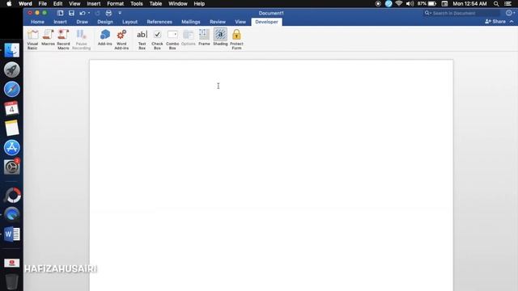Click the Mon 12:54 AM clock

coord(469,3)
